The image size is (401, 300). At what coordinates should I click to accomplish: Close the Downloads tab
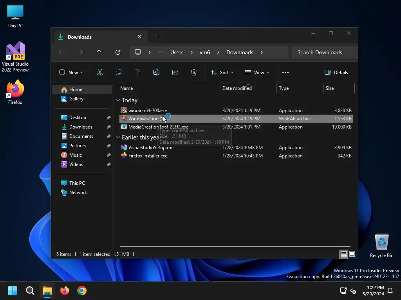pos(140,37)
